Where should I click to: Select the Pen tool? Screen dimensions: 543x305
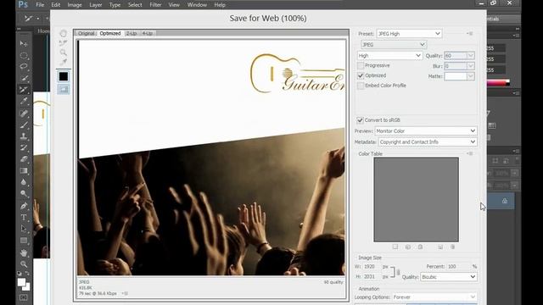point(24,206)
